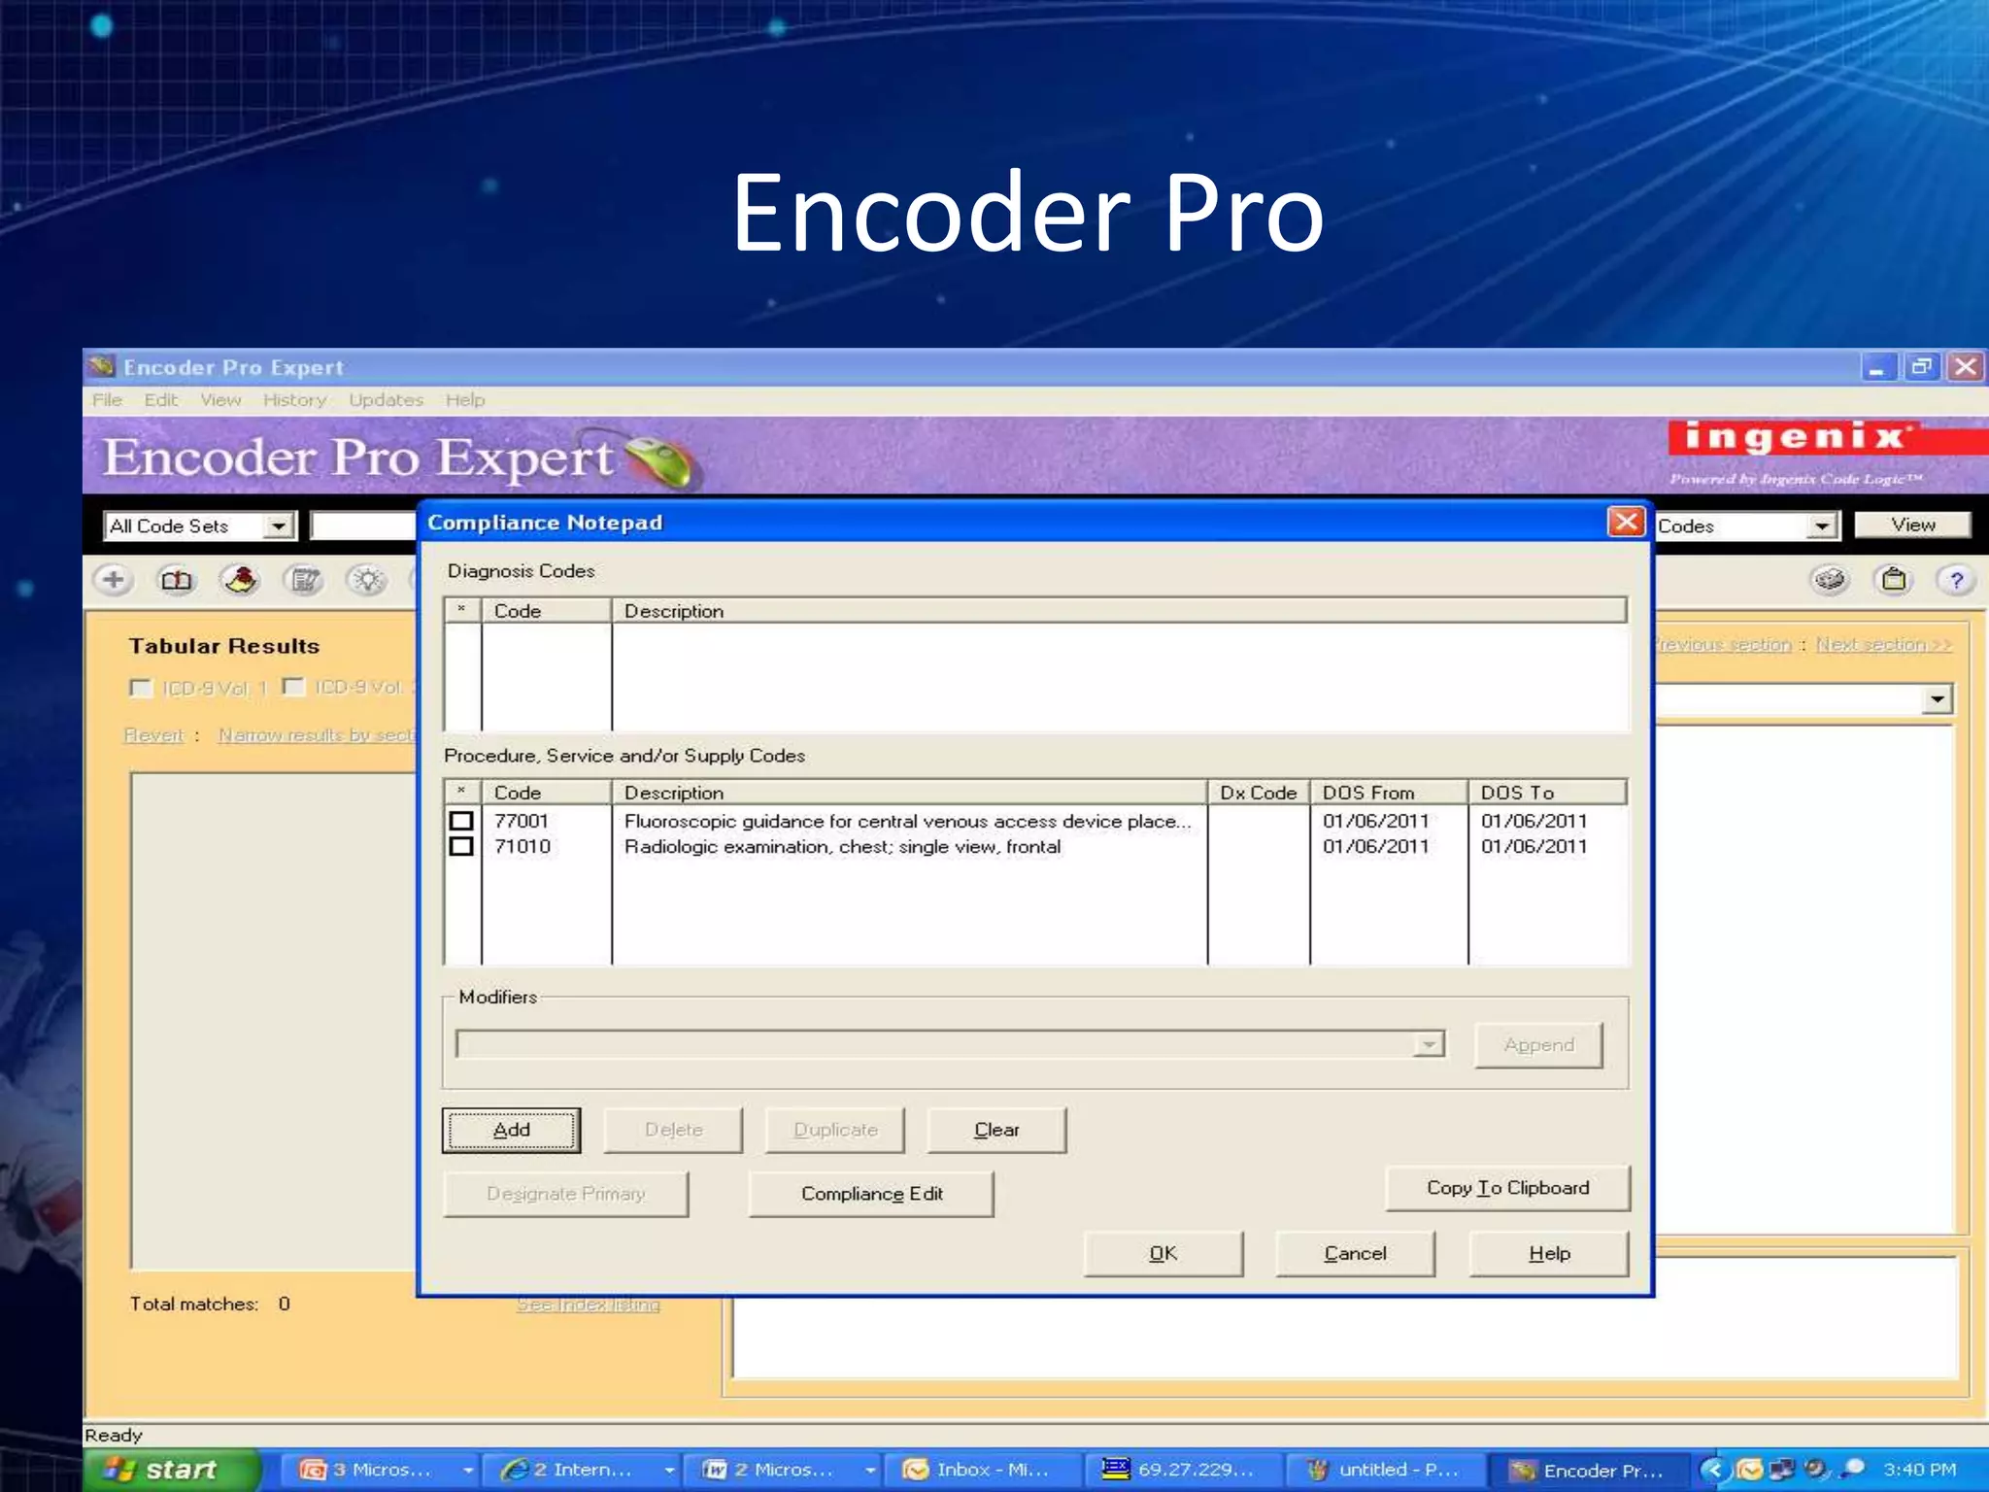Click the Compliance Edit button

[871, 1194]
